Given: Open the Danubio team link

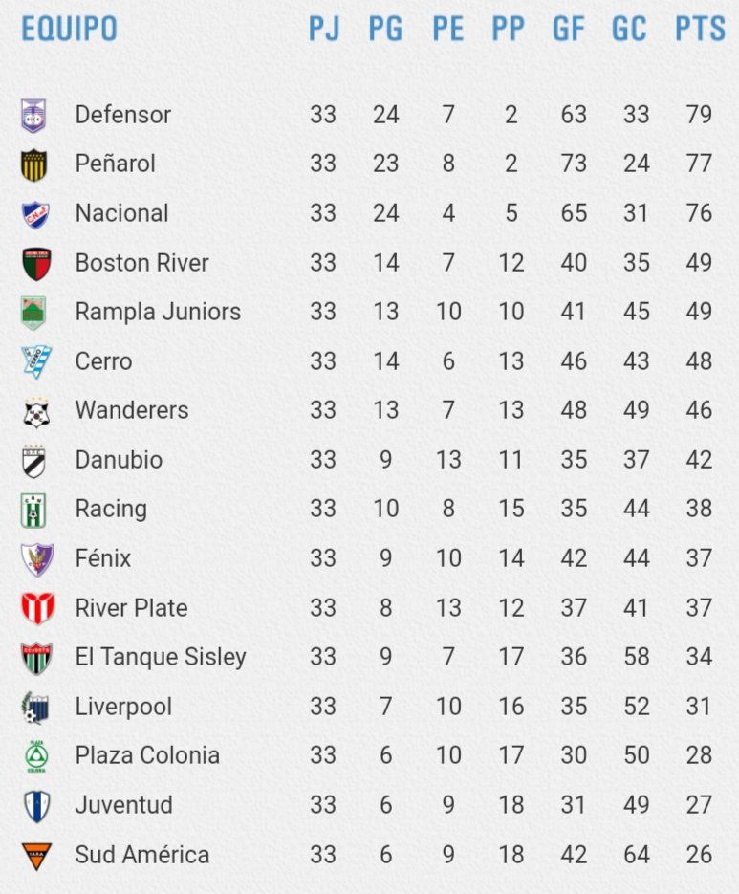Looking at the screenshot, I should [x=119, y=460].
